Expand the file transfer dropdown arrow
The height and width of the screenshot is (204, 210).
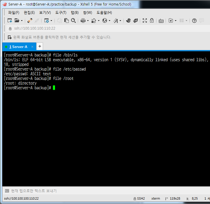pos(99,21)
